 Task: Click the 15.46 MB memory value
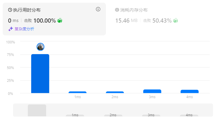pyautogui.click(x=126, y=21)
